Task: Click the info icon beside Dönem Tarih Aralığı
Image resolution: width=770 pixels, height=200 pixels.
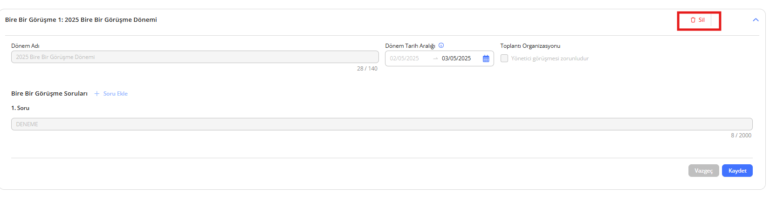Action: pos(441,45)
